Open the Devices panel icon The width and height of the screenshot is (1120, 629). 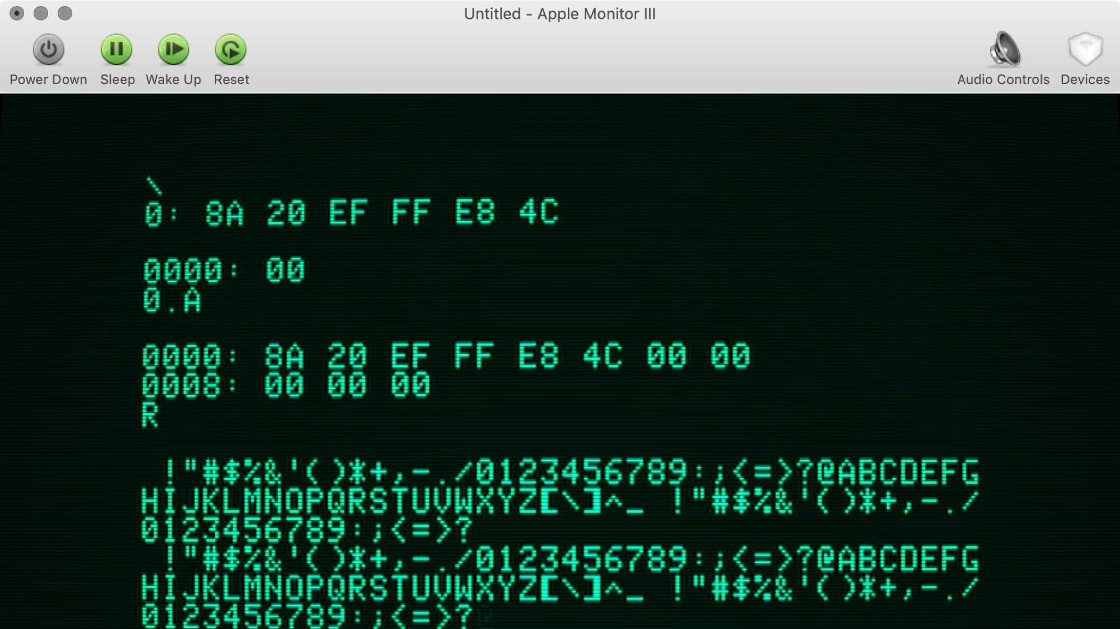[x=1085, y=49]
